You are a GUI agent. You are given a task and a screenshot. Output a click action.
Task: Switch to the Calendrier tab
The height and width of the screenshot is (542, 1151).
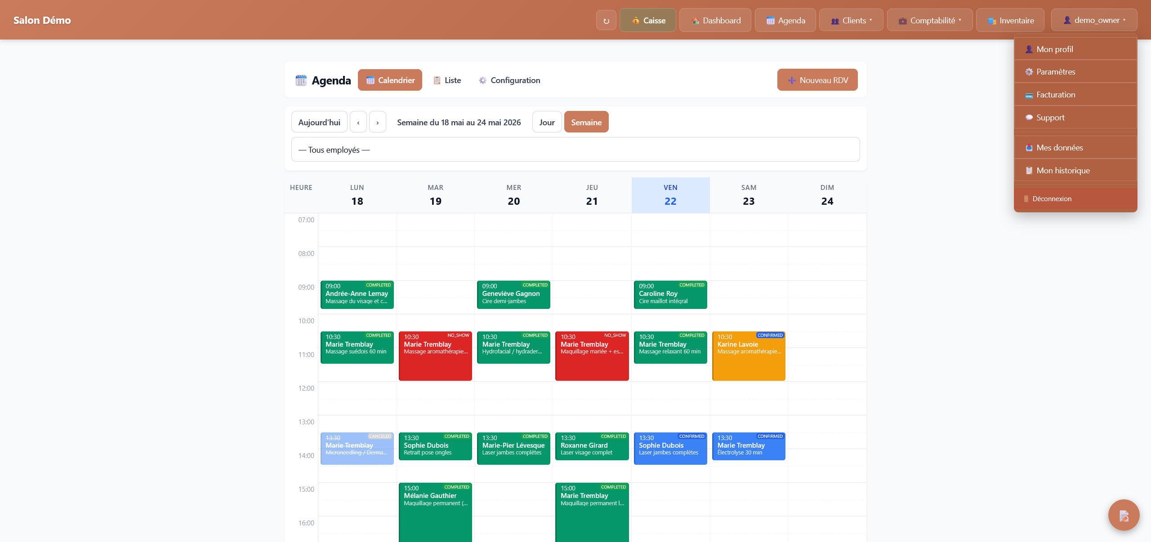[x=390, y=80]
